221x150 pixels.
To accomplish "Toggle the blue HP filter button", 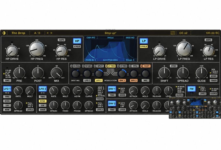I will pyautogui.click(x=77, y=41).
